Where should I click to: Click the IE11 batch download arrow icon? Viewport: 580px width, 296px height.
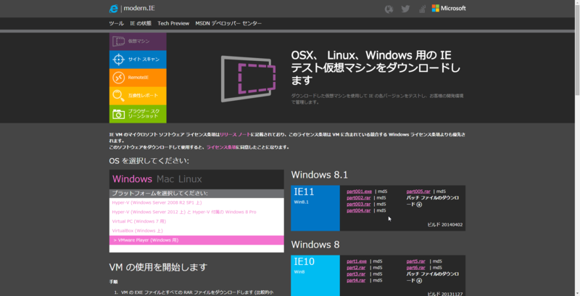pyautogui.click(x=419, y=205)
